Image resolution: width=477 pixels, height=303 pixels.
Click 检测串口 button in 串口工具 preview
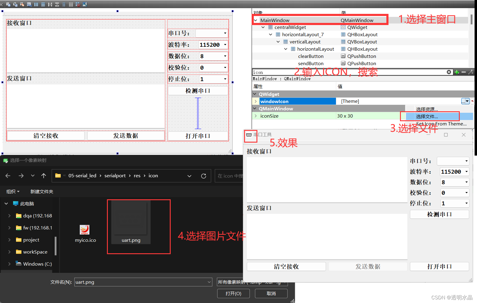(x=440, y=214)
